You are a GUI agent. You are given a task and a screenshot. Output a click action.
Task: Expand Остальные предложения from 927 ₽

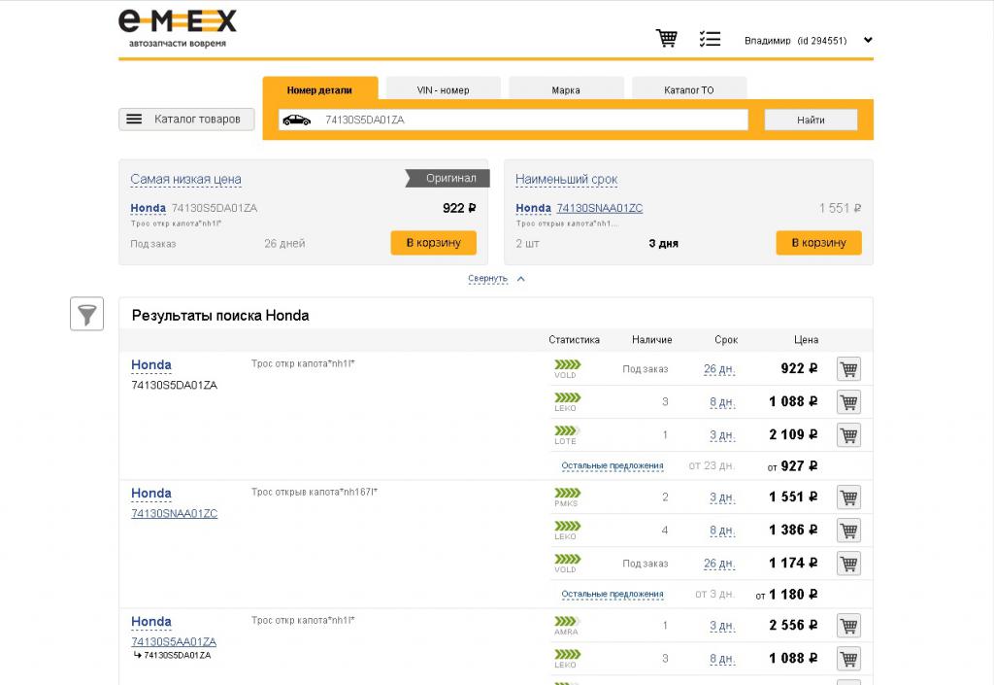click(613, 466)
